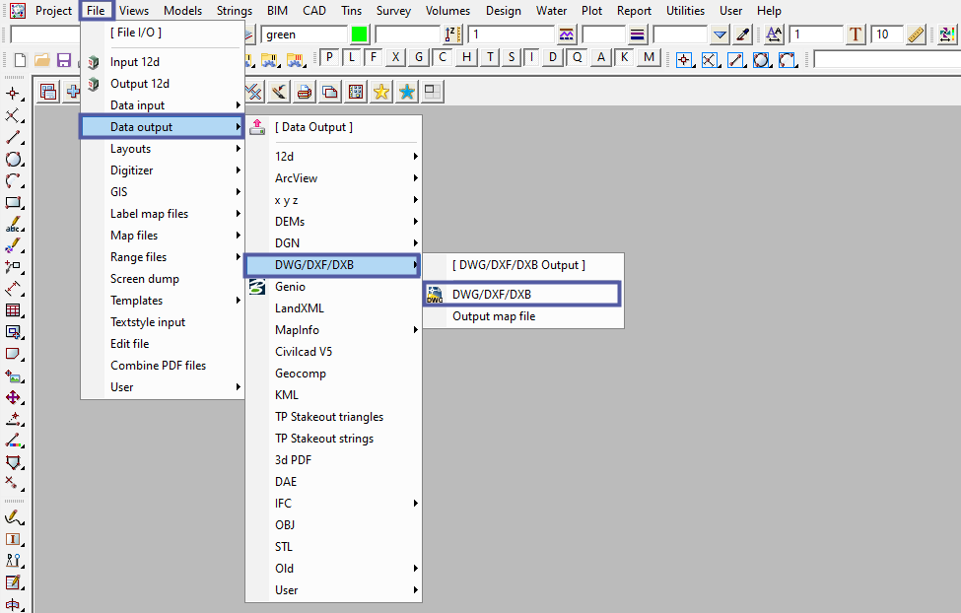
Task: Choose the 3d PDF output option
Action: click(294, 460)
